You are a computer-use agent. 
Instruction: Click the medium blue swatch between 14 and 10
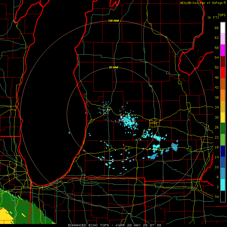pos(223,162)
